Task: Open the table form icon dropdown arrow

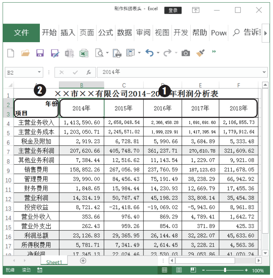Action: [x=139, y=53]
